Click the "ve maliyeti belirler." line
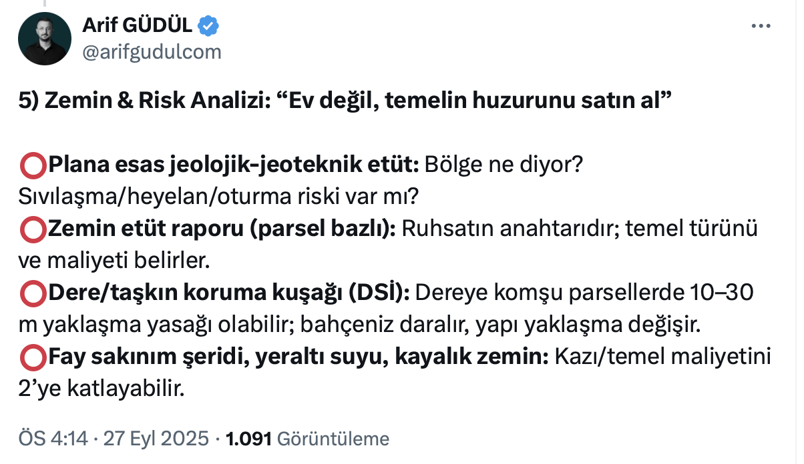The image size is (804, 464). click(x=114, y=261)
